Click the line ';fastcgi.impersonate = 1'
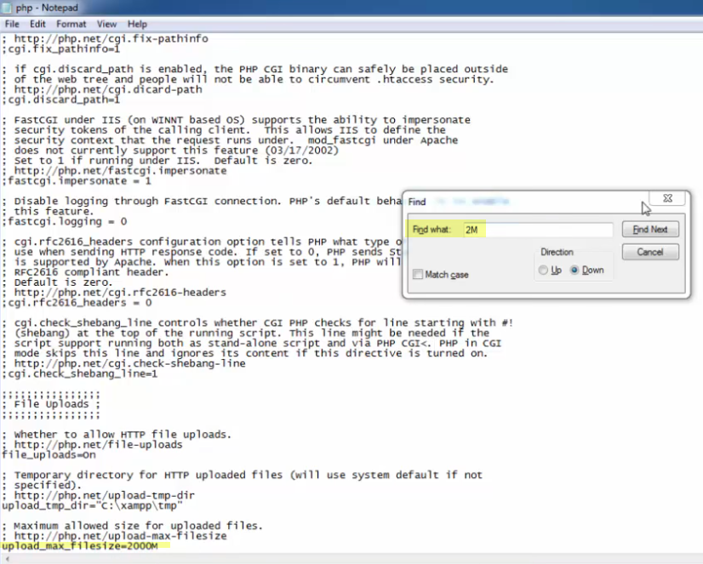The image size is (703, 564). click(x=77, y=181)
